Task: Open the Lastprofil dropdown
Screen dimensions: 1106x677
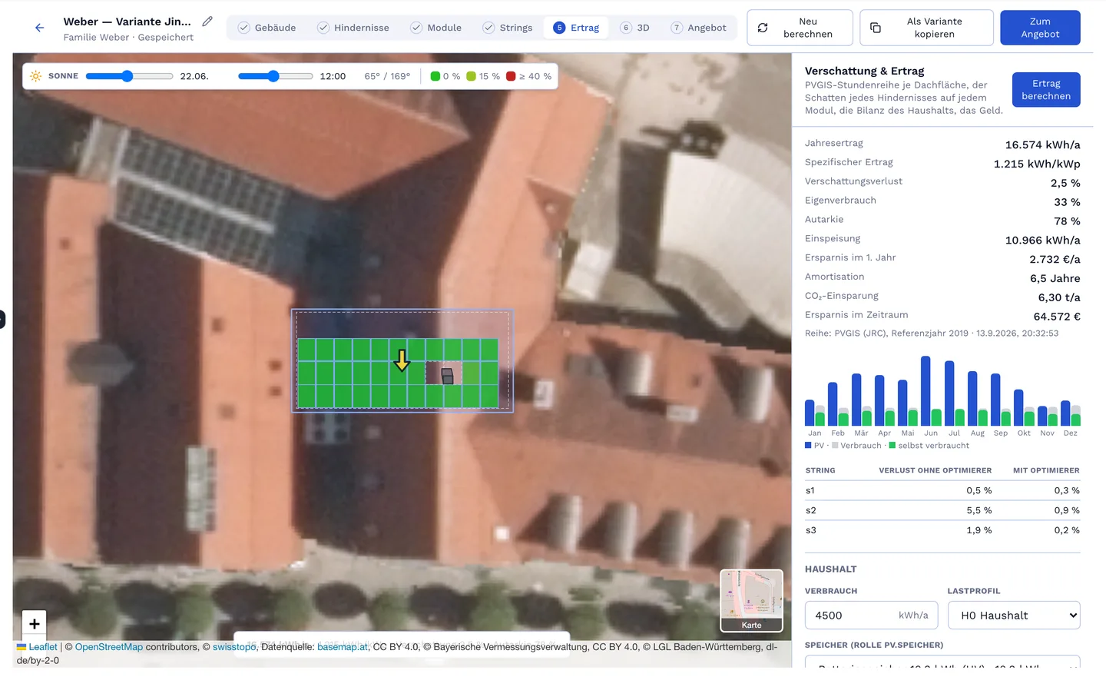Action: [1014, 616]
